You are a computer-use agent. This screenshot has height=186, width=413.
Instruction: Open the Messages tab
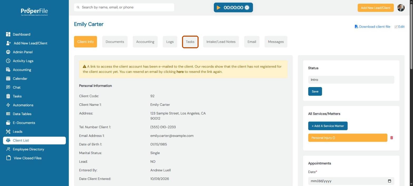pos(276,42)
